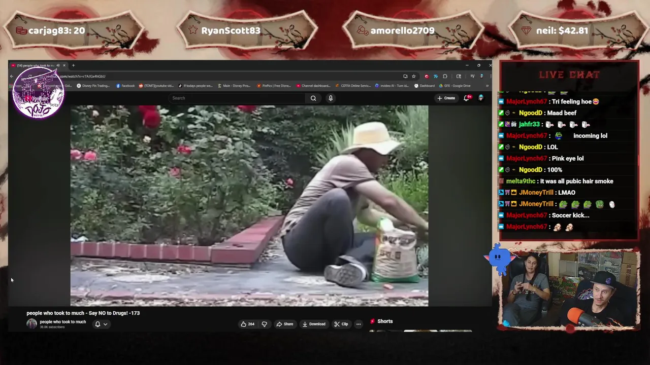The width and height of the screenshot is (650, 365).
Task: Open the 'Dashboard' bookmark
Action: pos(424,86)
